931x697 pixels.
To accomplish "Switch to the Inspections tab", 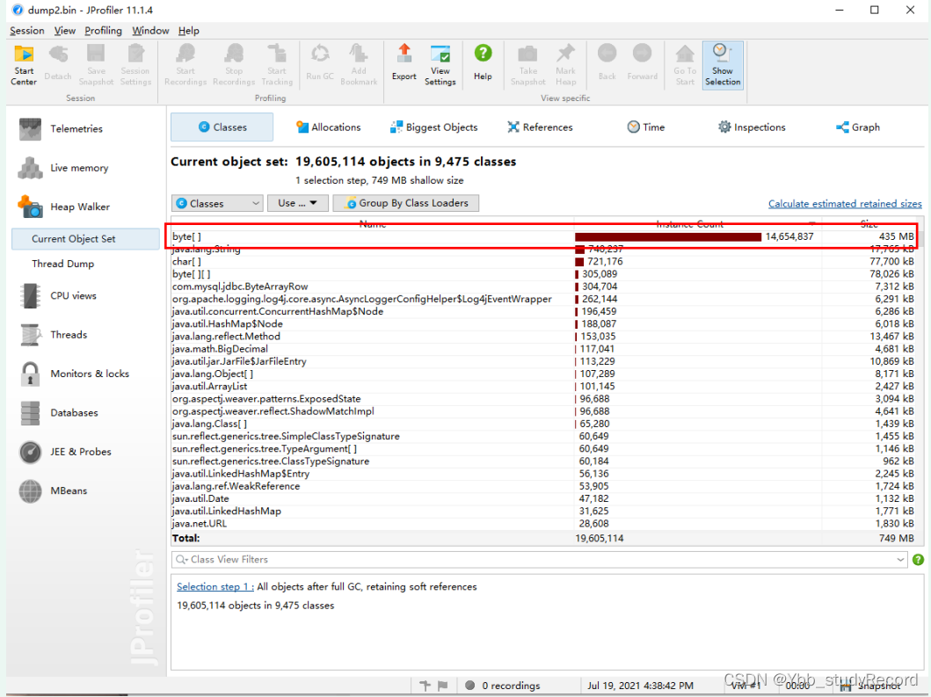I will (752, 127).
